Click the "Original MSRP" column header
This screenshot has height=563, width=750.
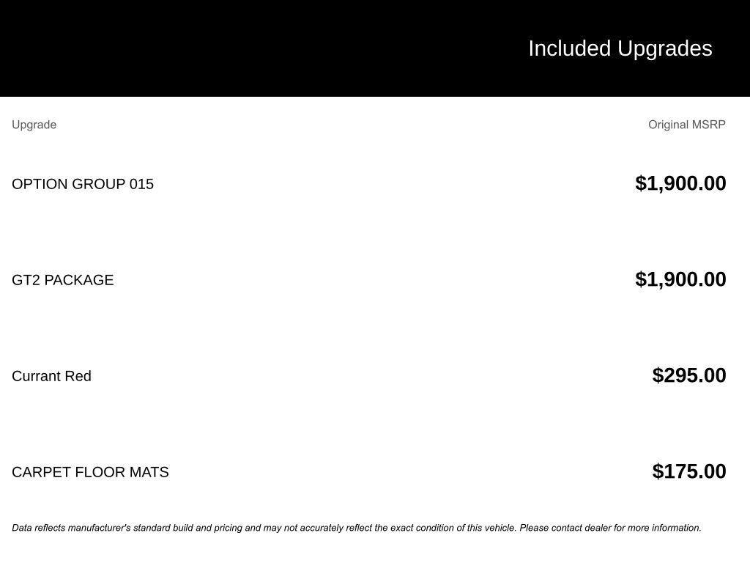pos(686,125)
